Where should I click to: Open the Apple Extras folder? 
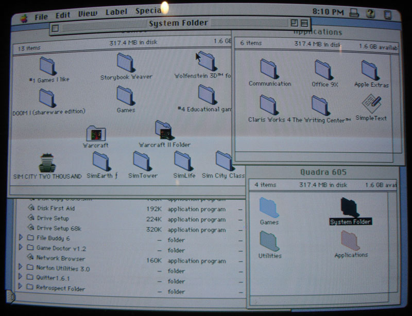[x=370, y=71]
